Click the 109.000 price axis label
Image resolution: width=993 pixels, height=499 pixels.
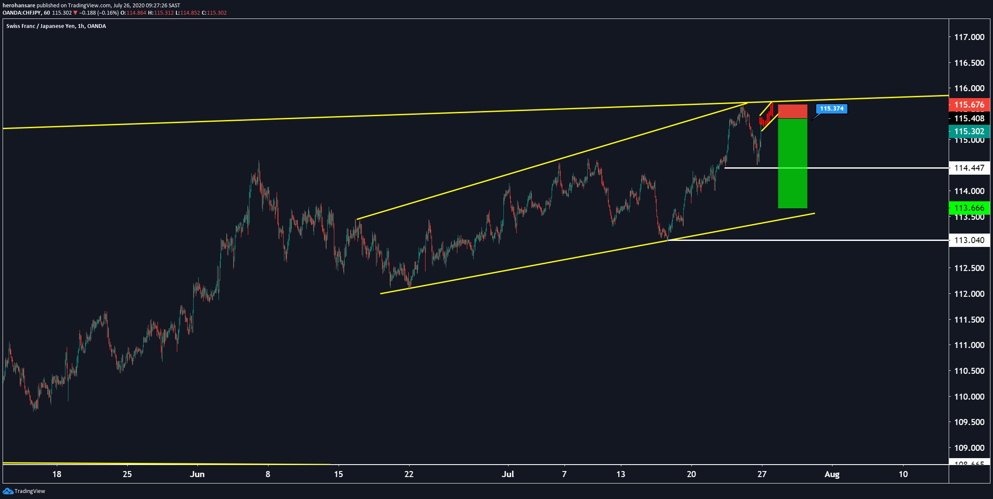(969, 448)
